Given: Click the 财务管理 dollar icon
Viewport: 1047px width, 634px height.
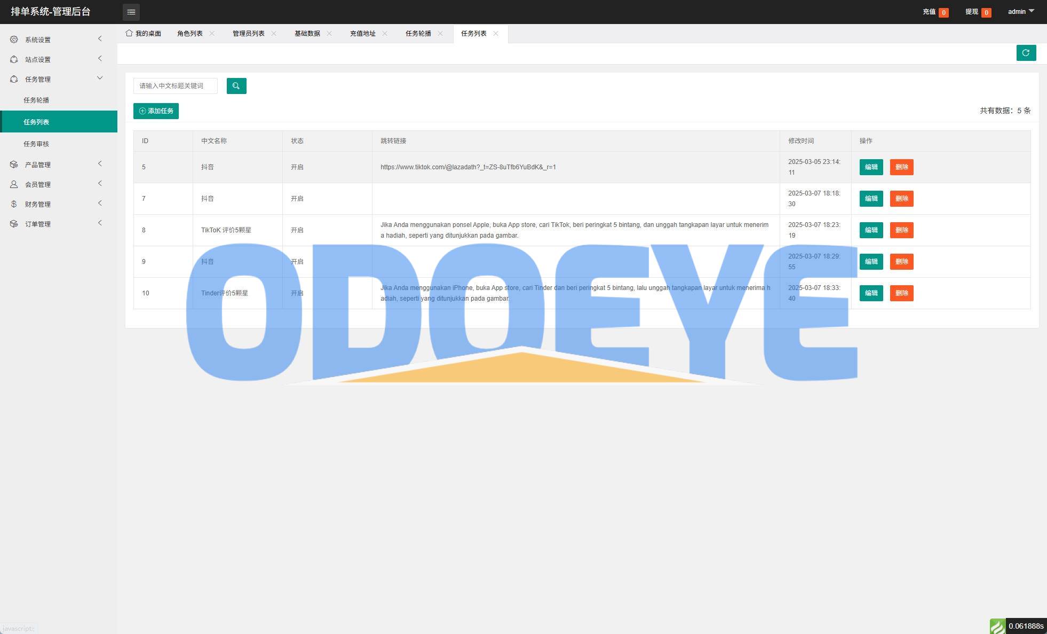Looking at the screenshot, I should point(14,204).
